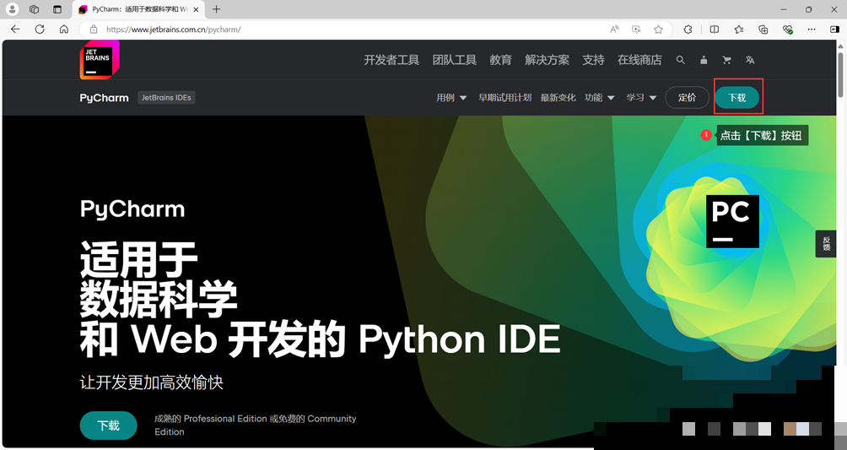Click the video enhance icon in address bar

pos(636,30)
